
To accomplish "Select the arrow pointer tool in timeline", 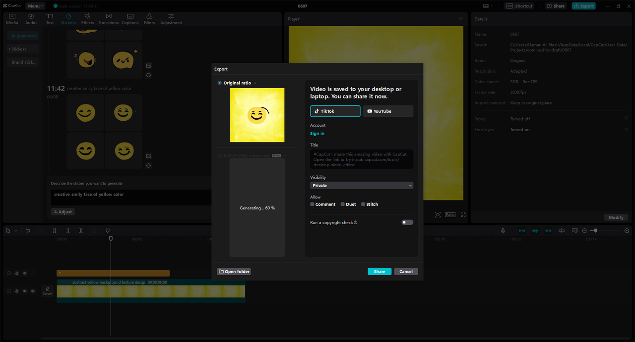I will (x=8, y=231).
